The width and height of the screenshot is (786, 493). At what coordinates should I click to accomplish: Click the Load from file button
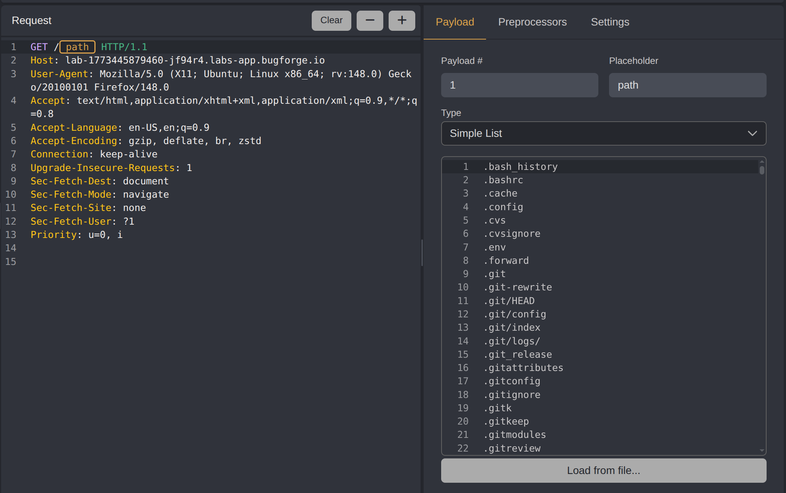point(603,470)
